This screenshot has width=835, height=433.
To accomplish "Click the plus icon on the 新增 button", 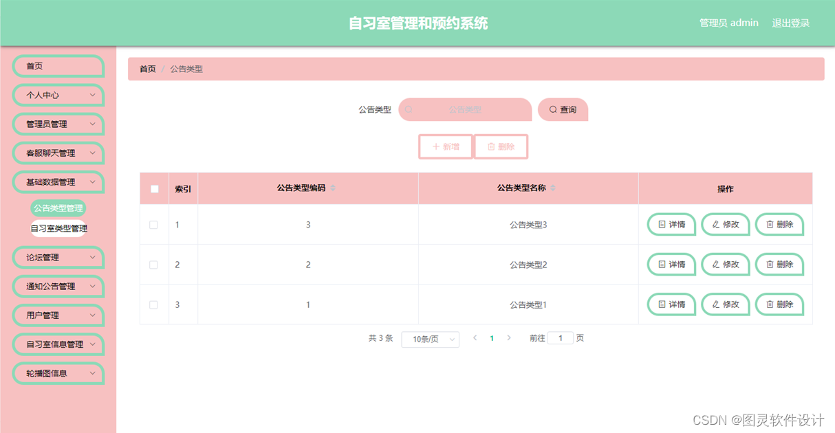I will click(x=436, y=146).
